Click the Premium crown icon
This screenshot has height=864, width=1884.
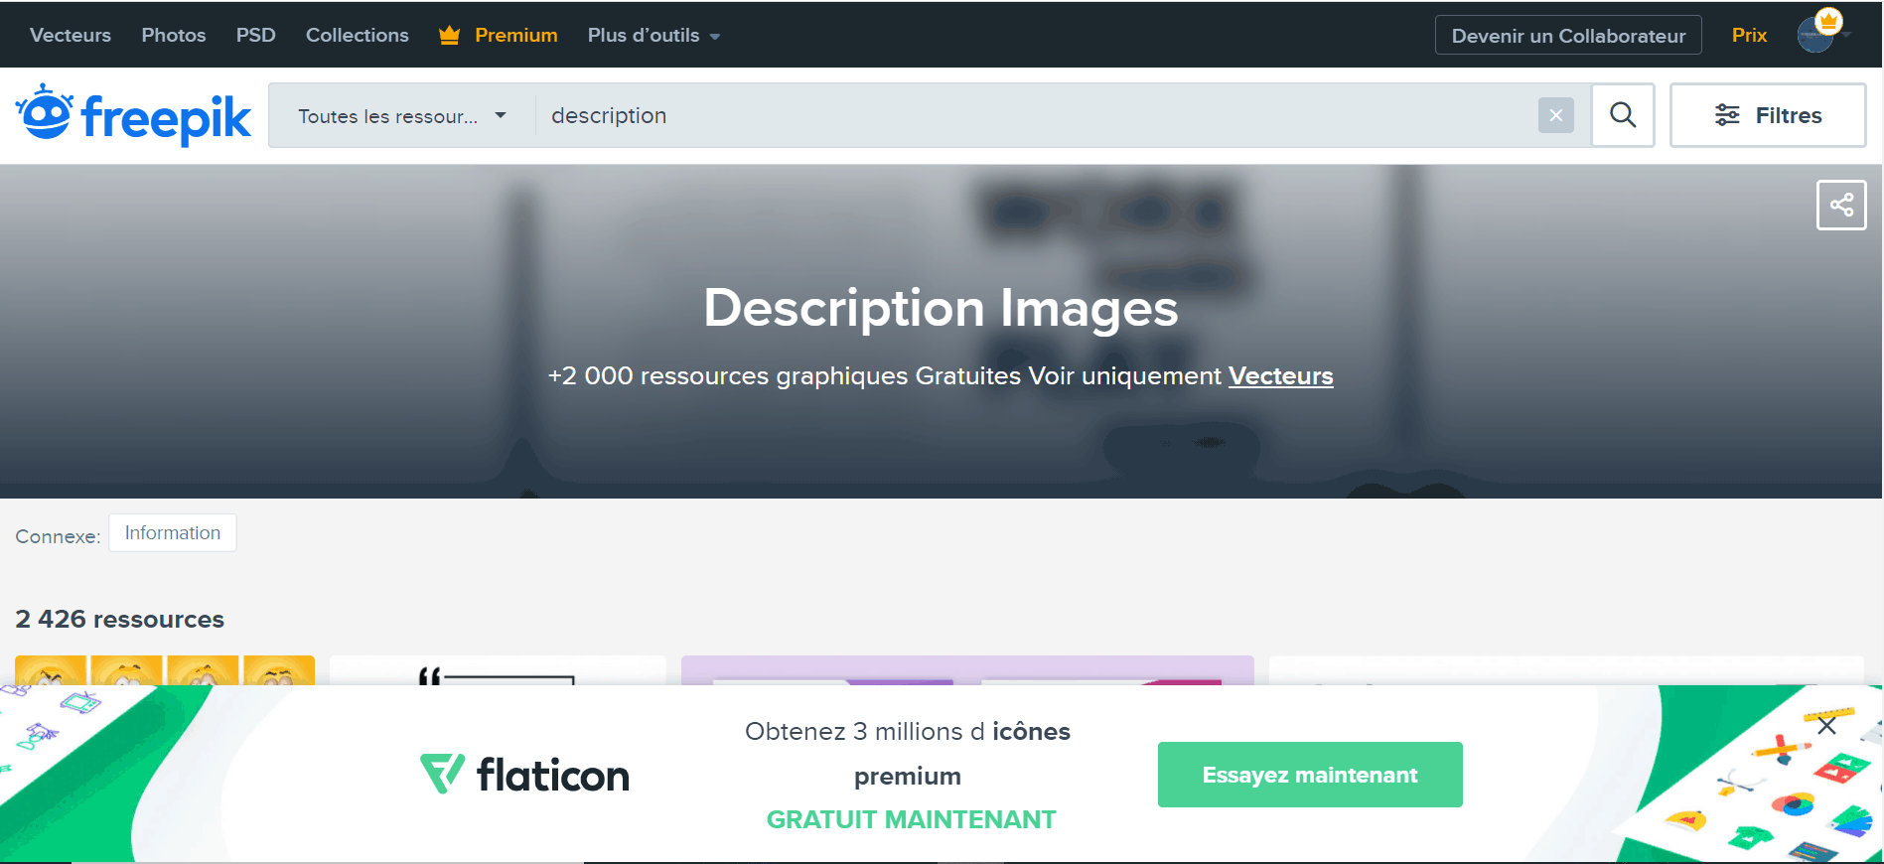[x=450, y=35]
